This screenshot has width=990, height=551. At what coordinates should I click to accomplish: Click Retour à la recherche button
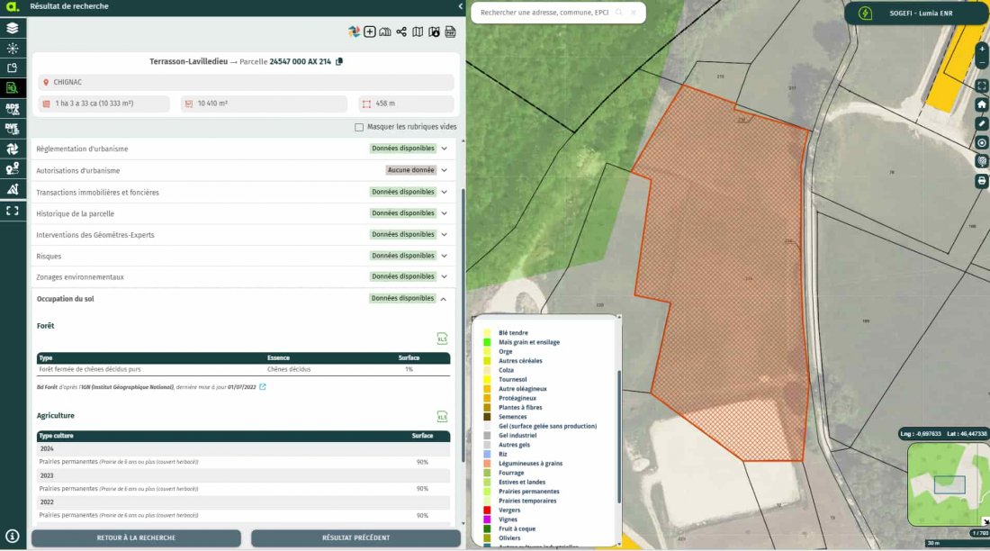[x=136, y=537]
